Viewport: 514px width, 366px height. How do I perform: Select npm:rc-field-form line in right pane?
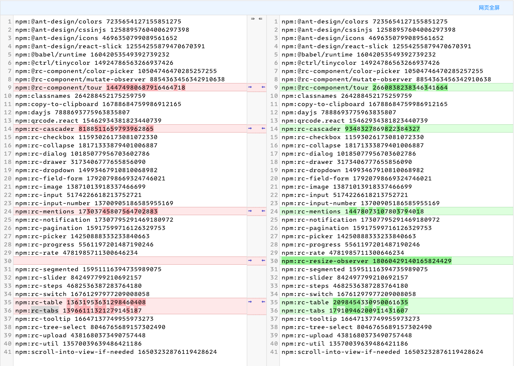356,178
